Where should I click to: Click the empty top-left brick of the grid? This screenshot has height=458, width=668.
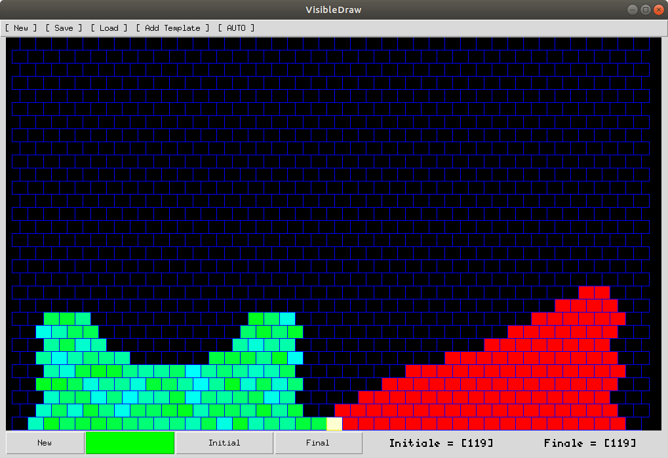coord(20,43)
